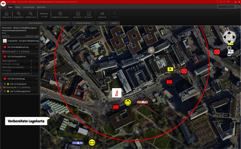Select the 1. Löschzug red unit symbol
This screenshot has height=149, width=241.
point(169,82)
